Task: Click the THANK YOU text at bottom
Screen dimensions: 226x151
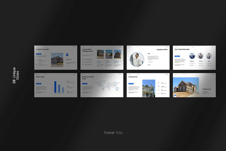Action: (x=113, y=133)
